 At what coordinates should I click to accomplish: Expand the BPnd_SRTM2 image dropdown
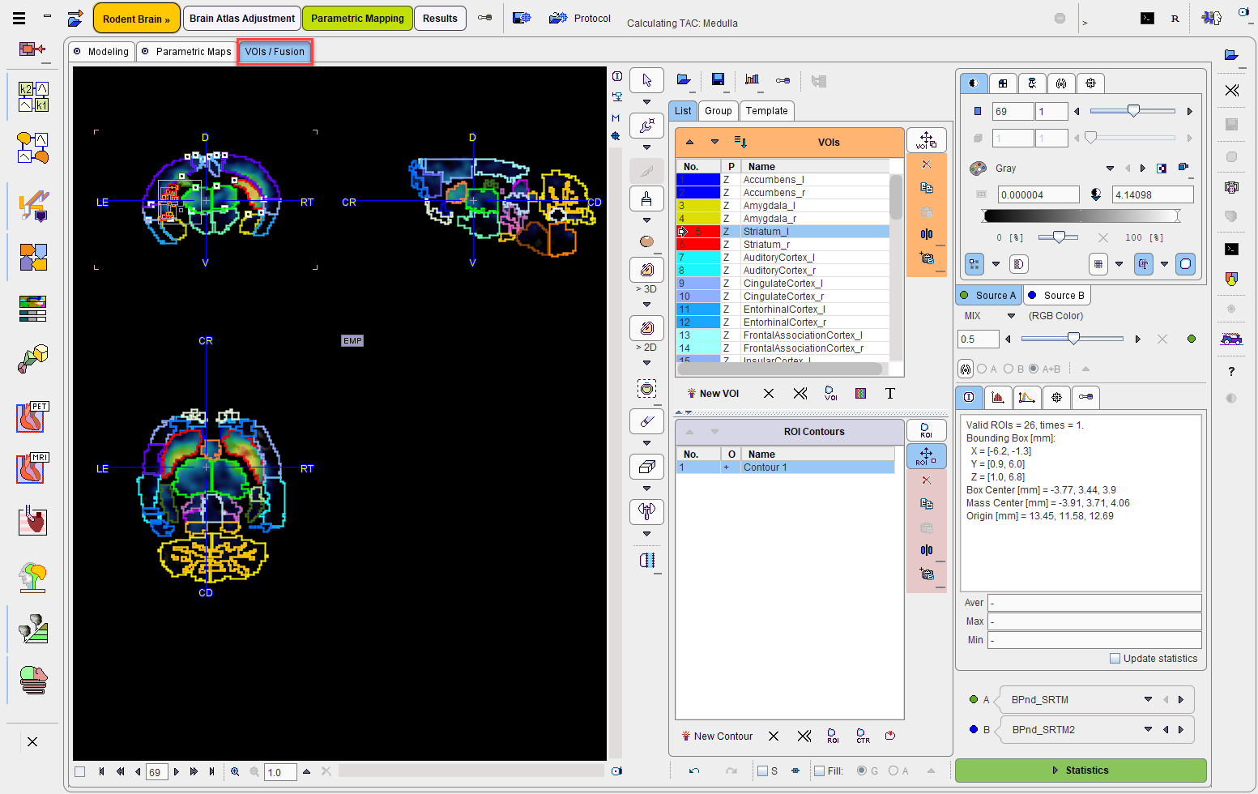[x=1148, y=729]
